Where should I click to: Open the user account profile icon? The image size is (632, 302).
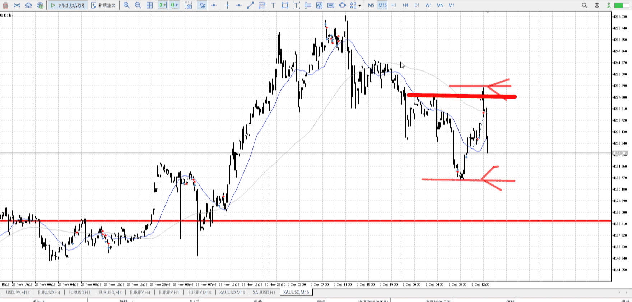pyautogui.click(x=597, y=5)
